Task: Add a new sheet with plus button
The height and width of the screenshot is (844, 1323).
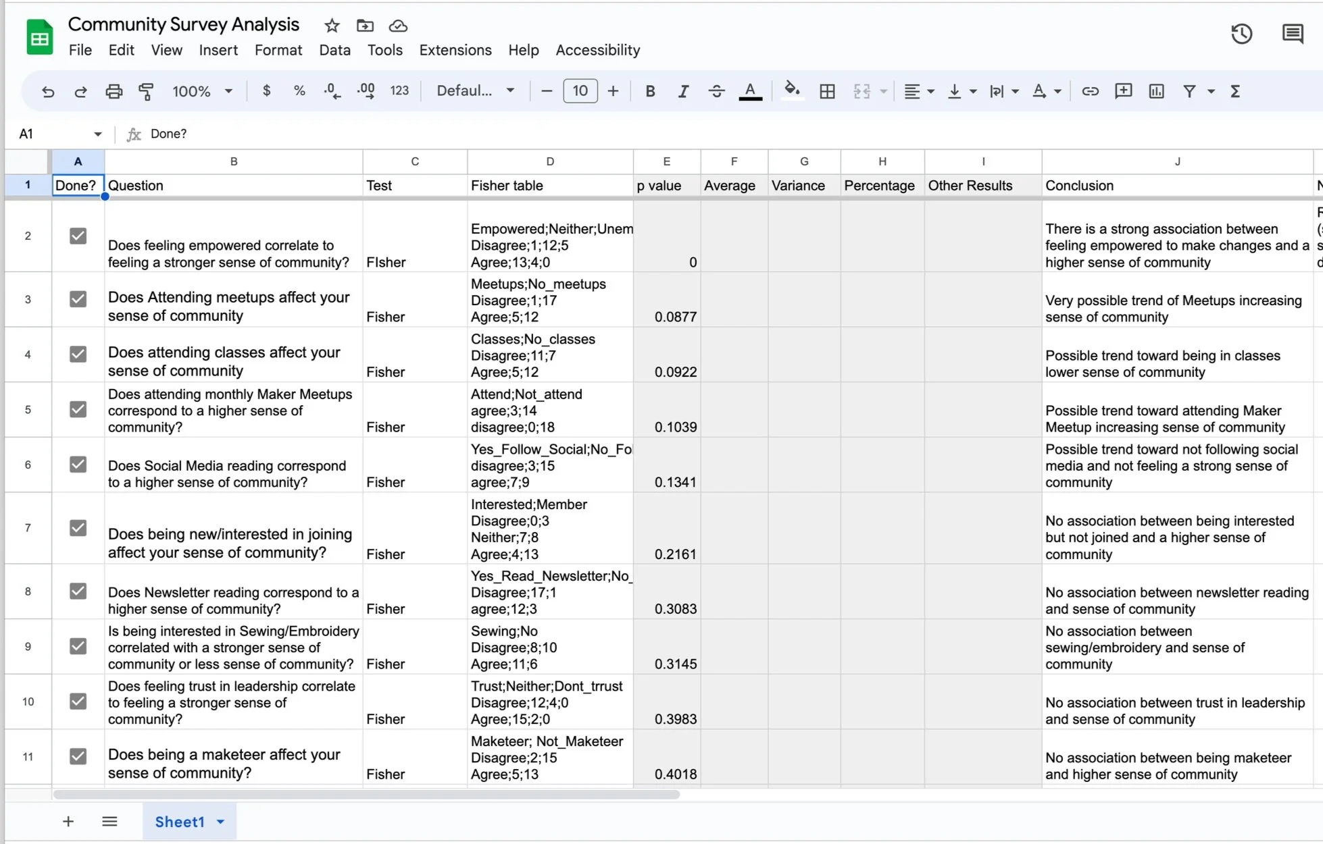Action: coord(68,822)
